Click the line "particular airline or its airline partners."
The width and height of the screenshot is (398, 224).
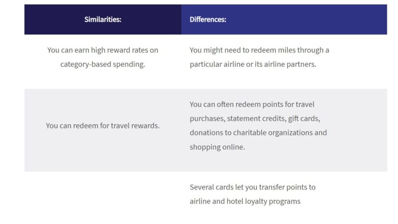(x=253, y=64)
